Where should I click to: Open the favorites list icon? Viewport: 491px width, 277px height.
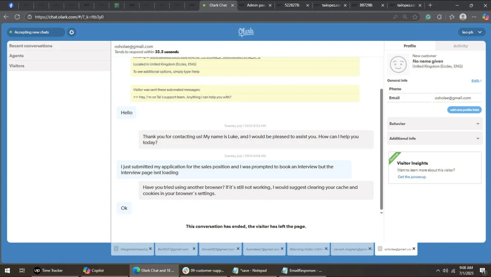coord(452,17)
